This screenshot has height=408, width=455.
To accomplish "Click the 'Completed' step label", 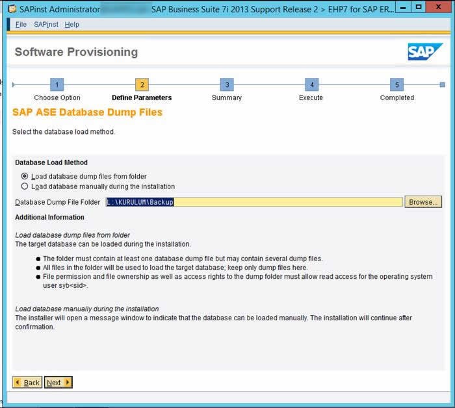I will click(x=397, y=97).
